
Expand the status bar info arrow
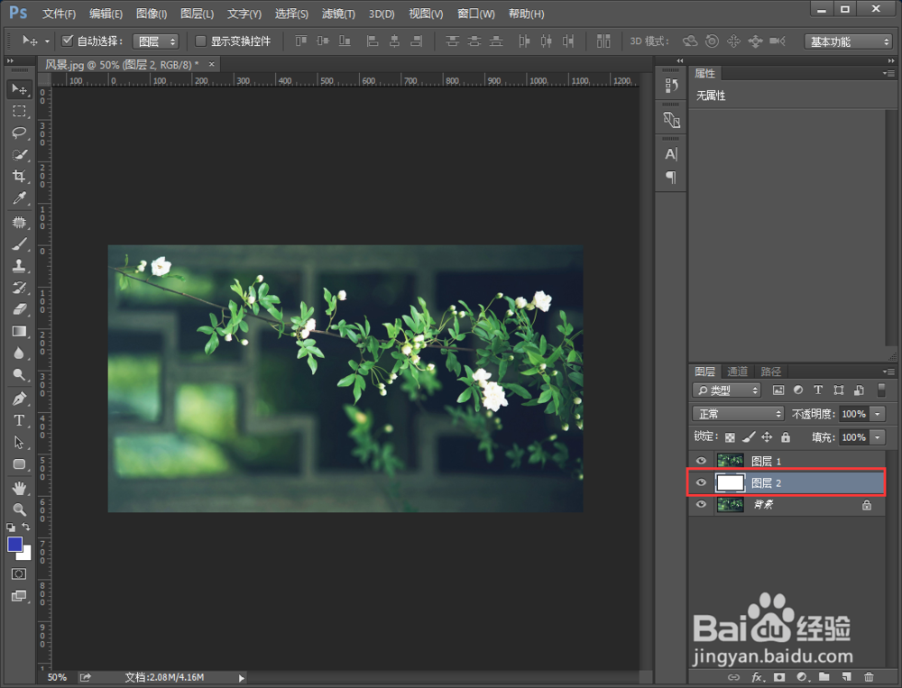(242, 678)
